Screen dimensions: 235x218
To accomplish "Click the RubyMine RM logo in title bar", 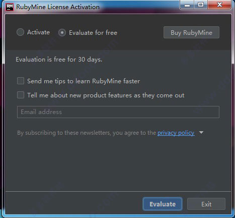I will (x=10, y=7).
